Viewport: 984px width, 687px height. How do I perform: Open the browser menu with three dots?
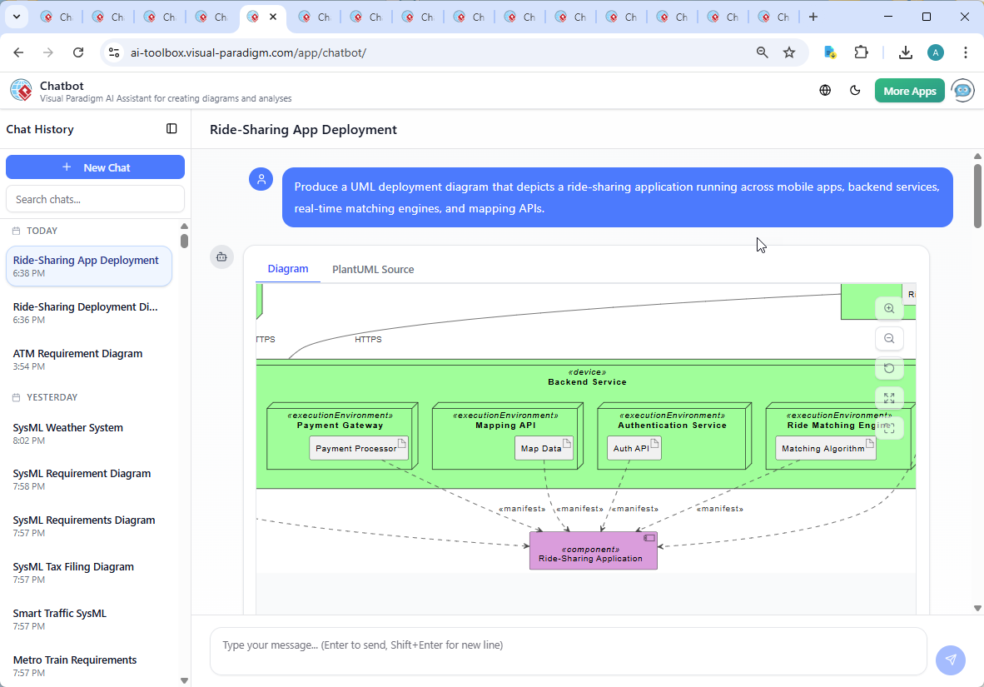pos(966,52)
